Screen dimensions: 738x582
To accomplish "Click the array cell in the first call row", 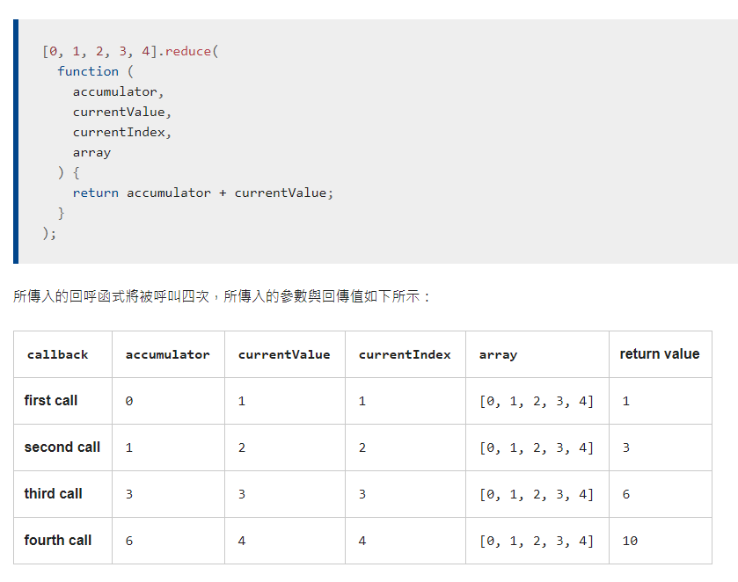I will 537,402.
